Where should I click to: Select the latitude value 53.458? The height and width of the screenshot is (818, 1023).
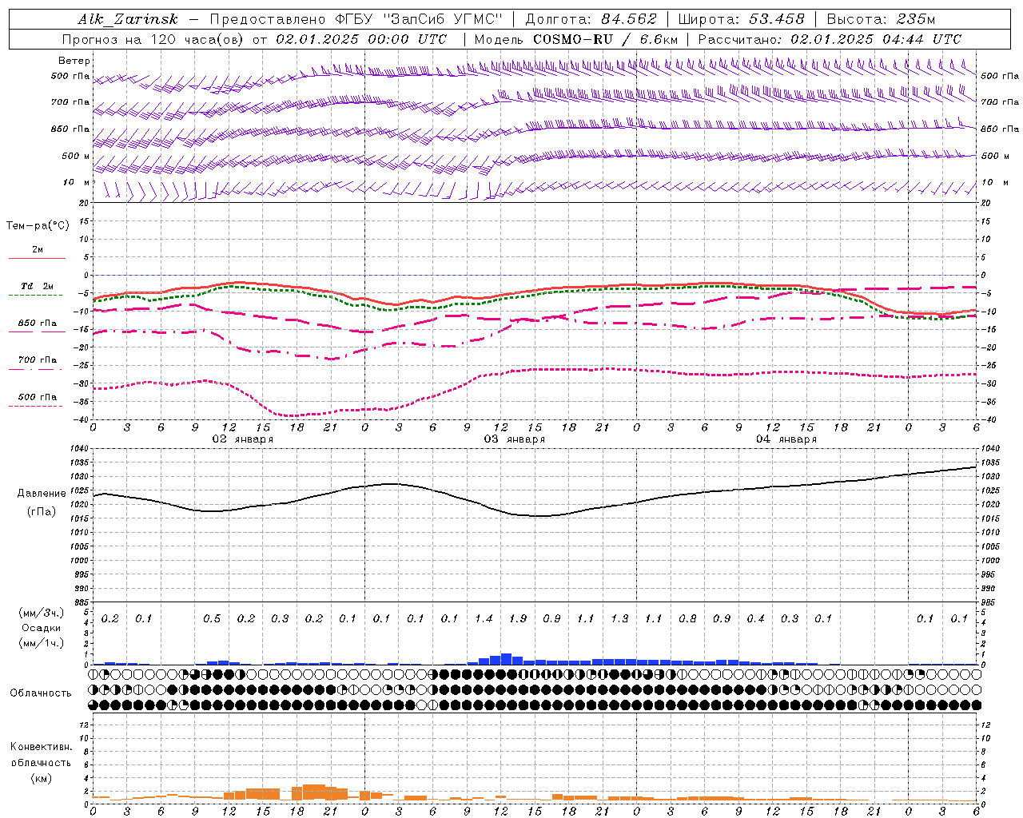click(776, 19)
